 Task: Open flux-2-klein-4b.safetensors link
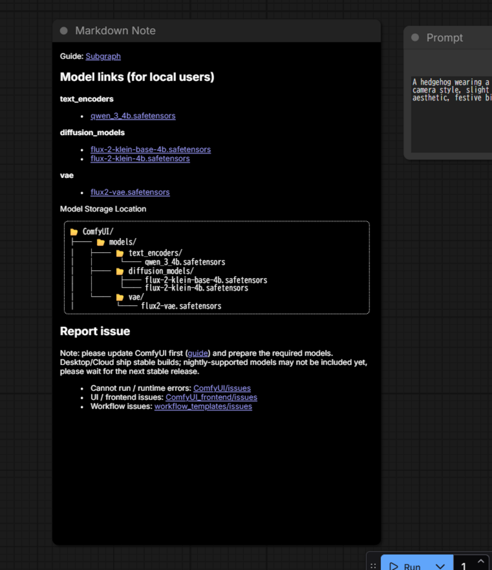pyautogui.click(x=140, y=159)
